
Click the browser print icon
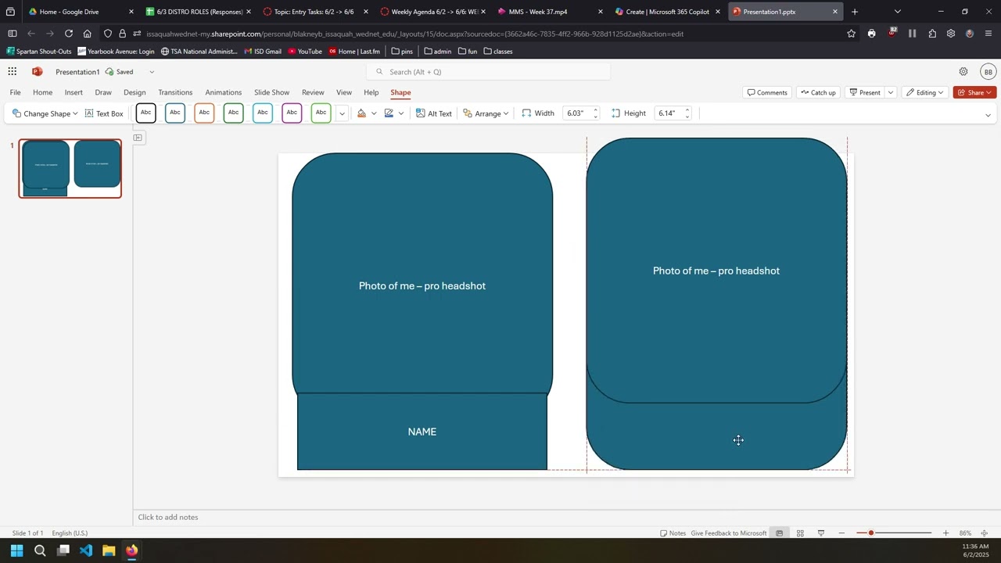pyautogui.click(x=871, y=34)
